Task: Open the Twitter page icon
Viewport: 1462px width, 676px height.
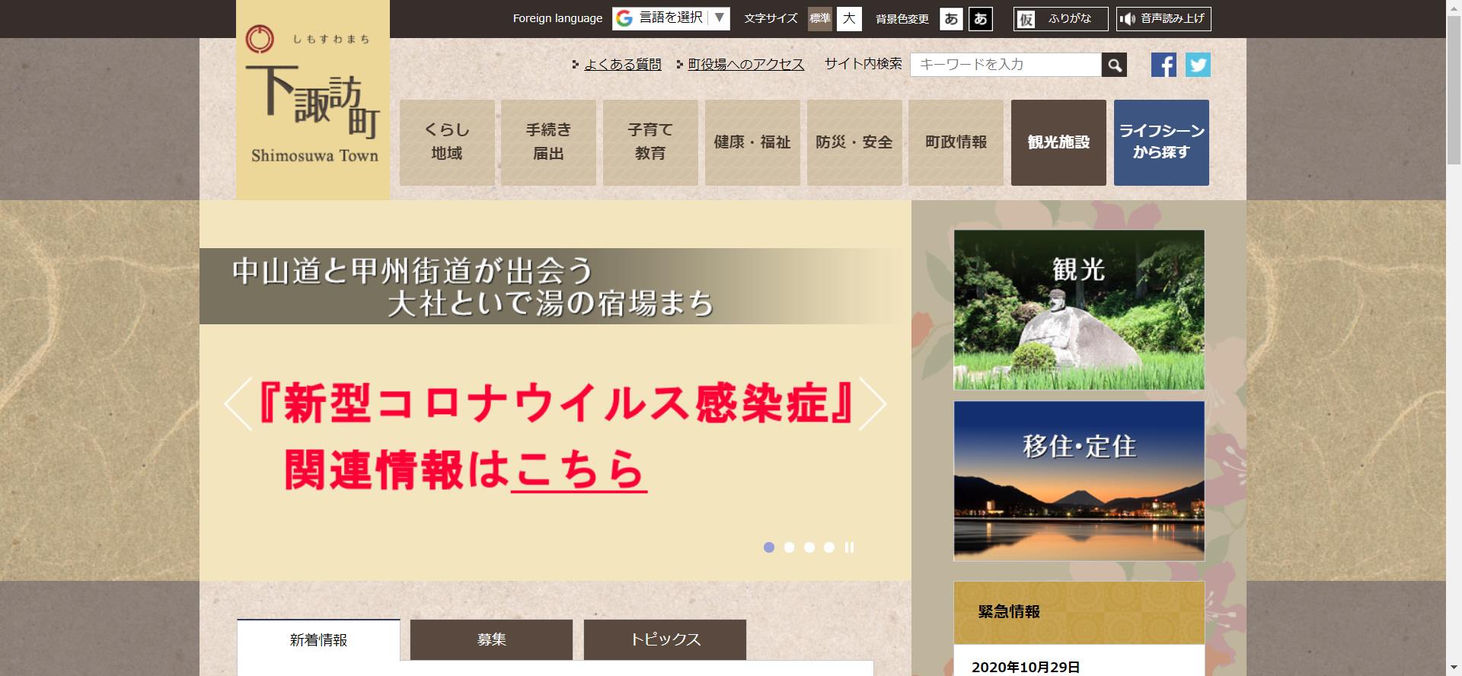Action: click(x=1198, y=65)
